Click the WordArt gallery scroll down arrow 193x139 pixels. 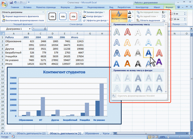coord(166,92)
